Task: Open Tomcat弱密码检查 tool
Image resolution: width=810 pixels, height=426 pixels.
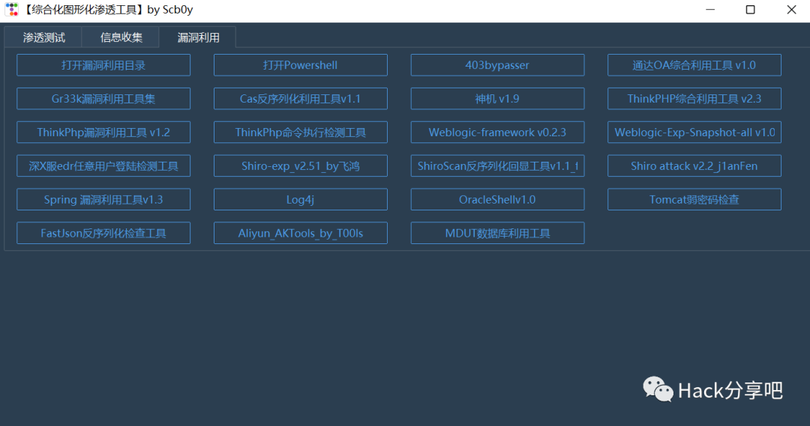Action: coord(694,199)
